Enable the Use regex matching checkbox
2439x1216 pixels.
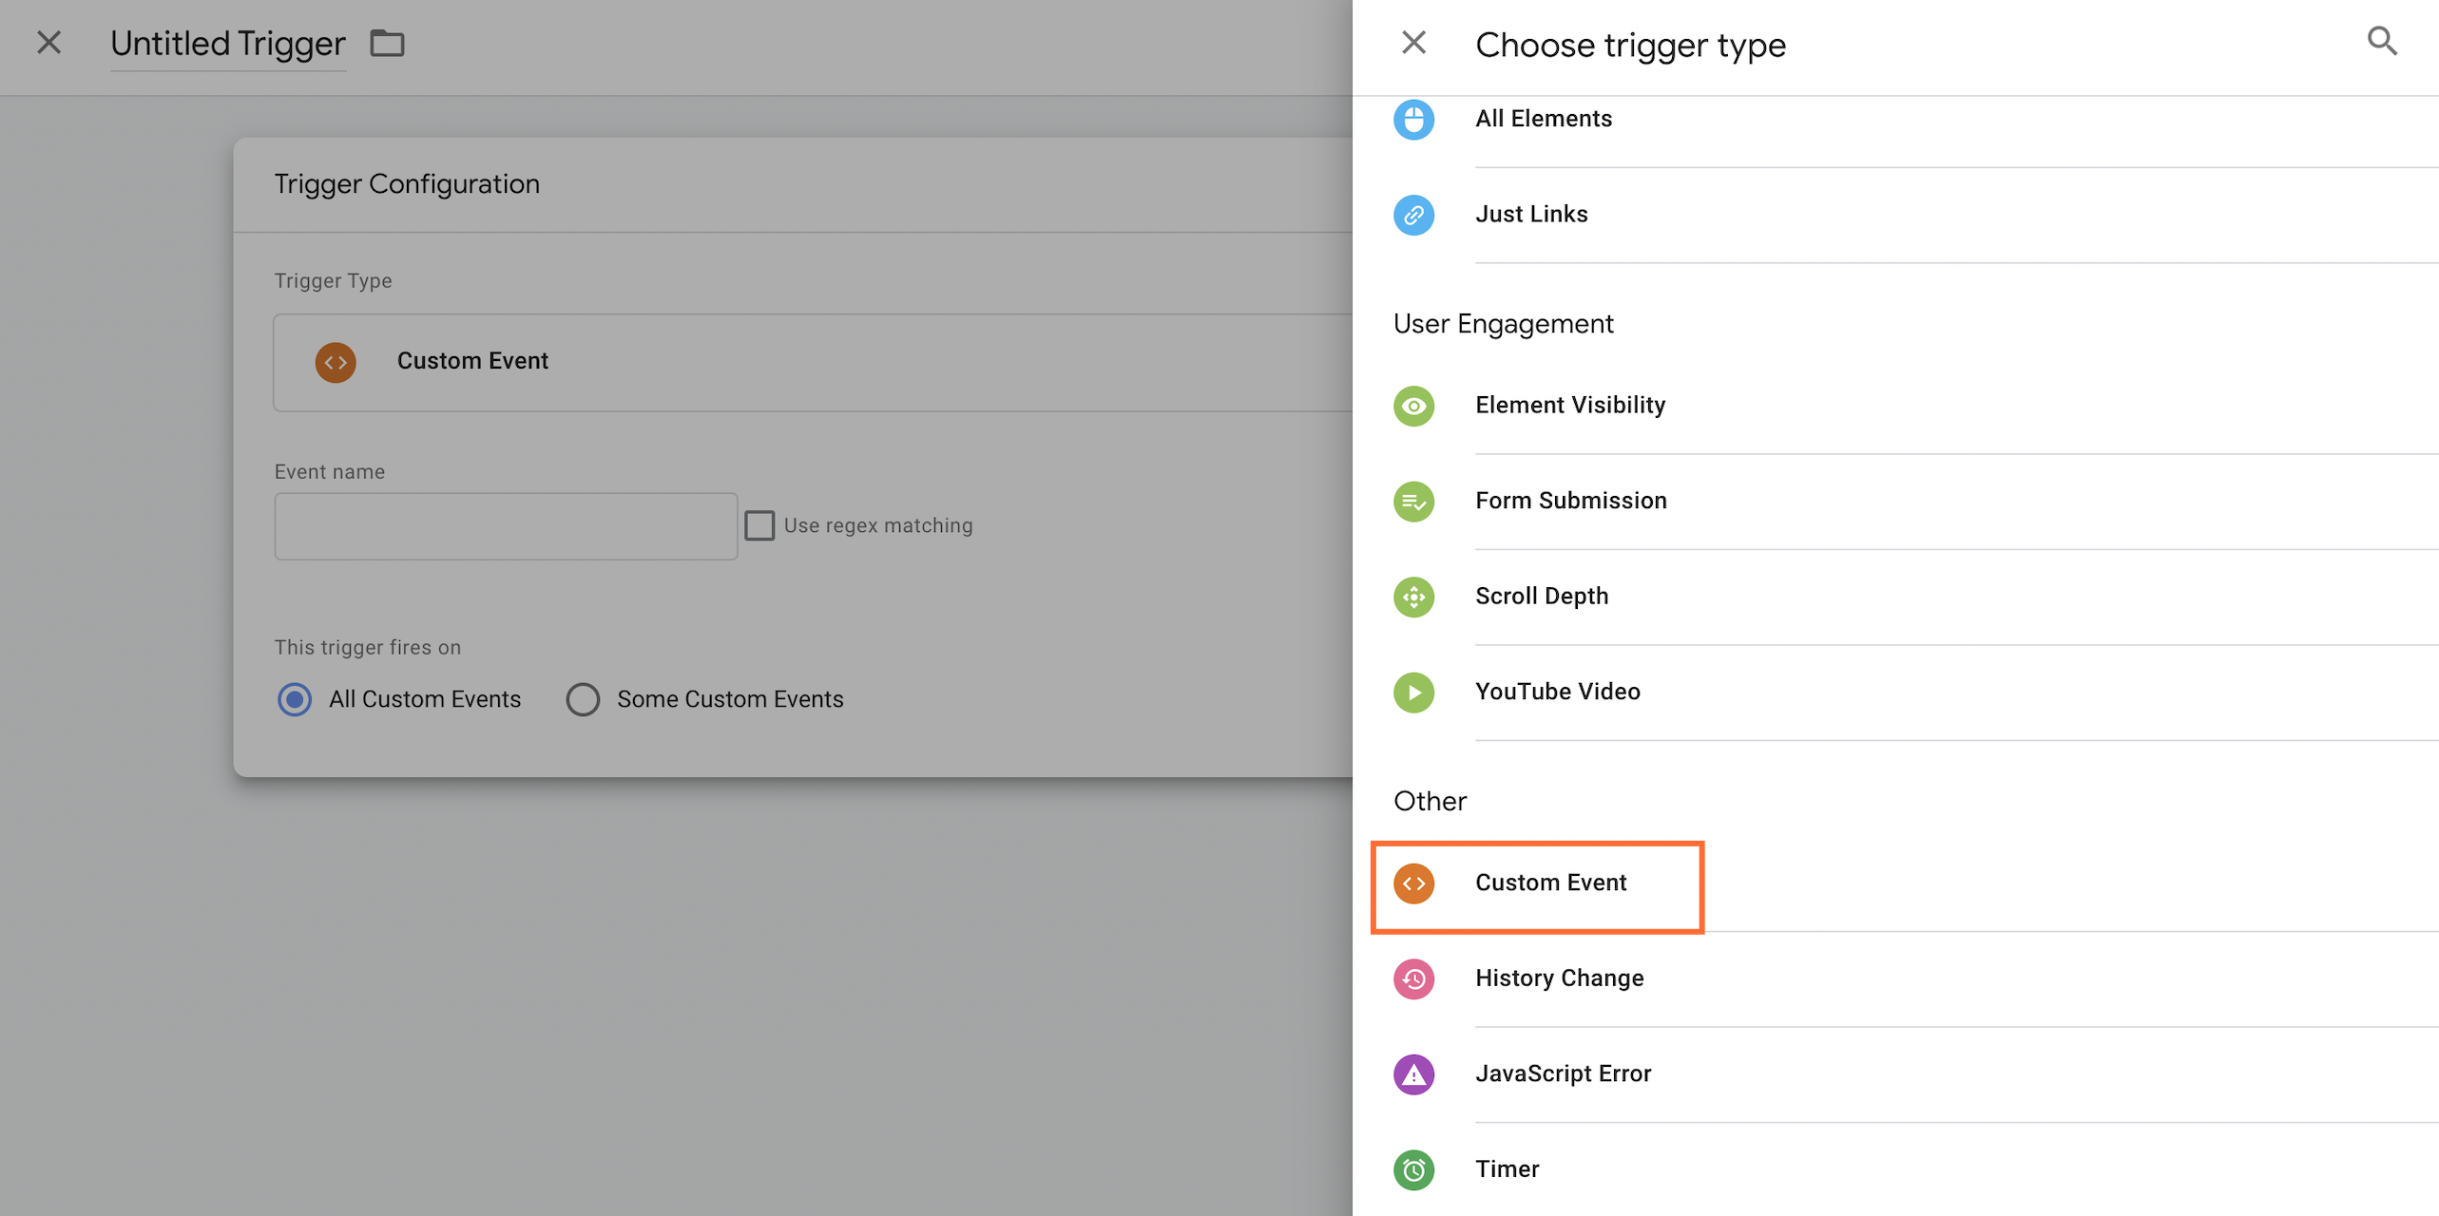(x=759, y=525)
